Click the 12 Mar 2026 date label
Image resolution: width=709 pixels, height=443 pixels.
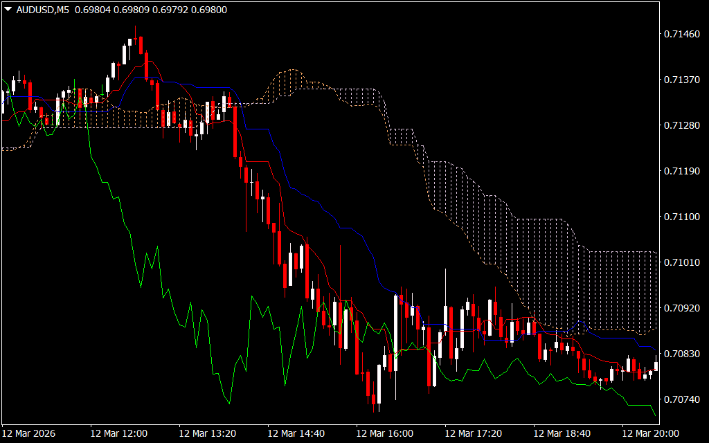(30, 433)
